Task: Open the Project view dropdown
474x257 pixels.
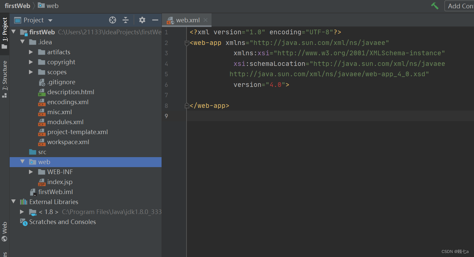Action: [x=50, y=20]
